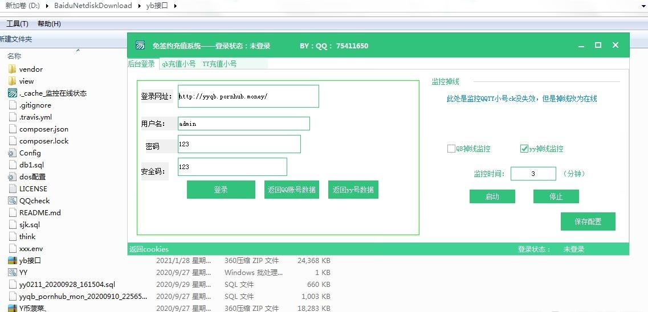Click the LICENSE file icon

point(12,188)
